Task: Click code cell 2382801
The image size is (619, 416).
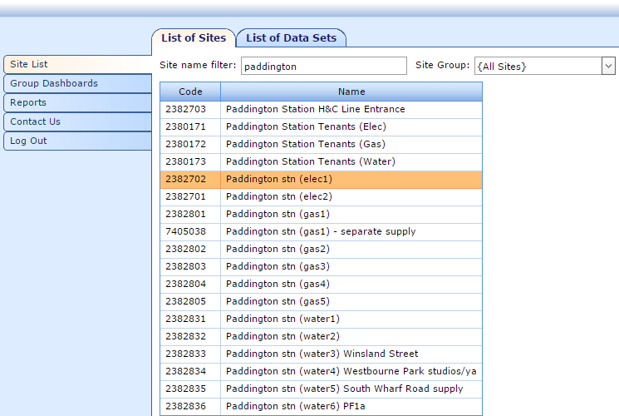Action: click(190, 214)
